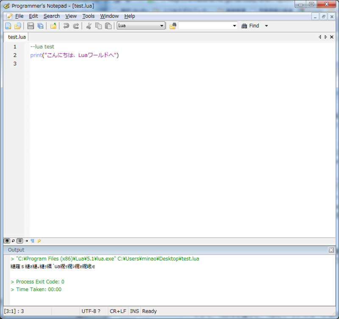Click the New document icon
The height and width of the screenshot is (319, 339).
8,26
